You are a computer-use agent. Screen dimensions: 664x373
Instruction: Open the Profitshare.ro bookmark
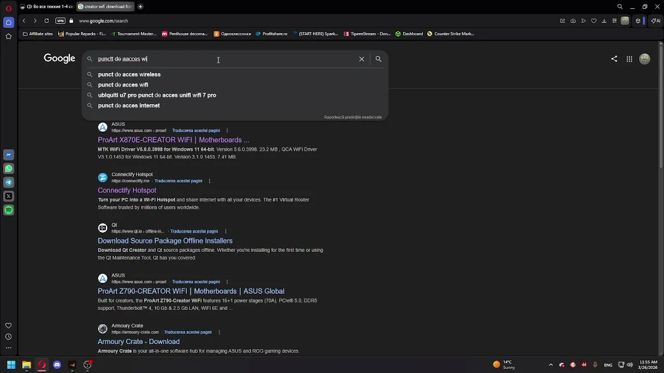pos(271,34)
